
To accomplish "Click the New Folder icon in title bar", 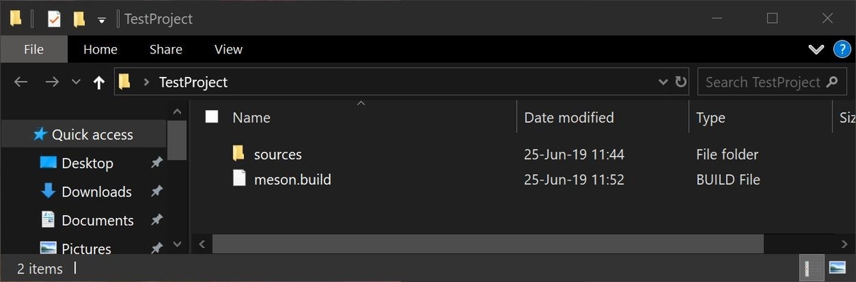I will coord(79,19).
